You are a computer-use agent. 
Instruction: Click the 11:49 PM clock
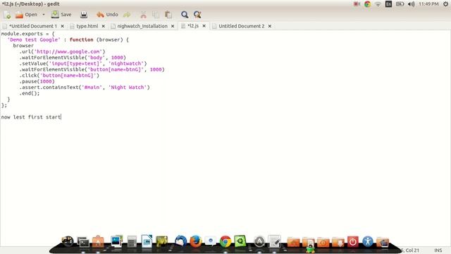point(428,4)
